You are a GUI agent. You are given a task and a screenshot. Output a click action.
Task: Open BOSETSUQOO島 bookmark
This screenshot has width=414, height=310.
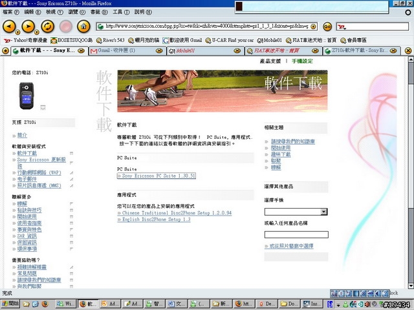click(x=71, y=40)
